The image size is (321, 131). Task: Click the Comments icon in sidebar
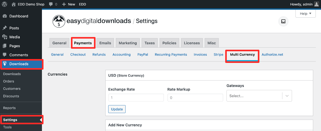coord(5,55)
